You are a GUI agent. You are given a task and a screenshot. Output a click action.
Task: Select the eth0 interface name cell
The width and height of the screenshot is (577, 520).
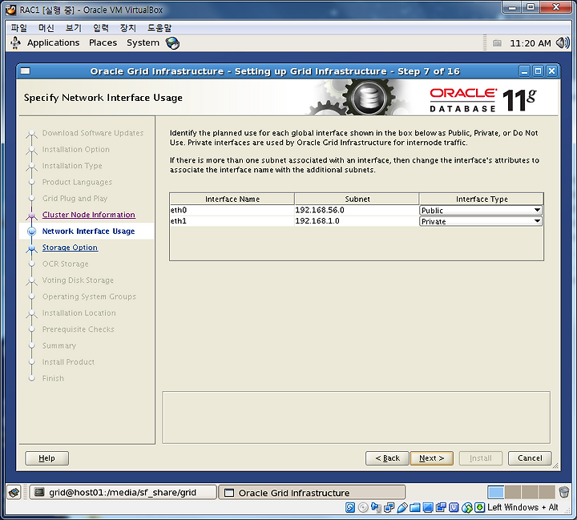232,210
